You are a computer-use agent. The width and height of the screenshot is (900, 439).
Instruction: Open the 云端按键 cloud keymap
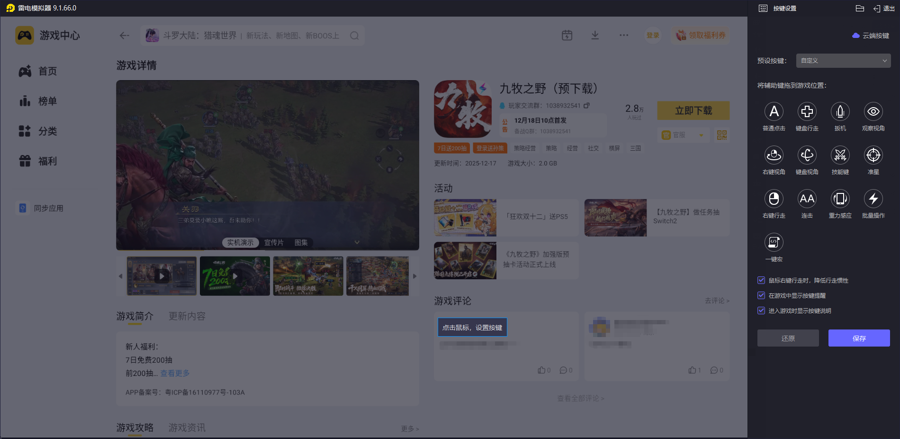point(871,36)
